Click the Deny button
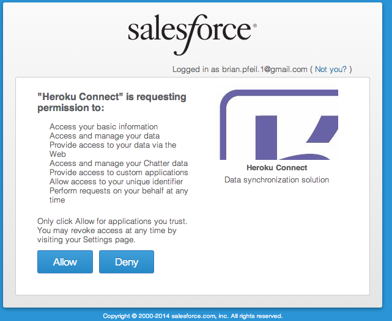 pyautogui.click(x=127, y=262)
